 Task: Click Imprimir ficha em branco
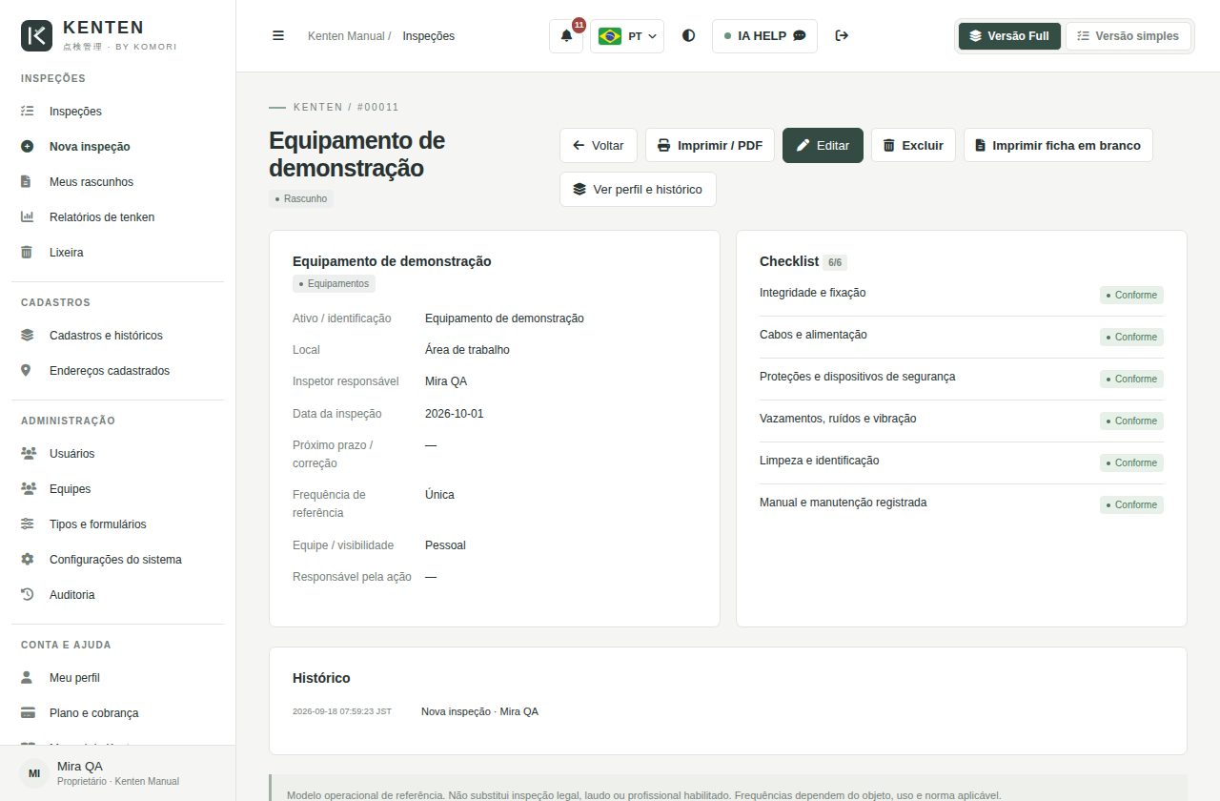click(1058, 146)
